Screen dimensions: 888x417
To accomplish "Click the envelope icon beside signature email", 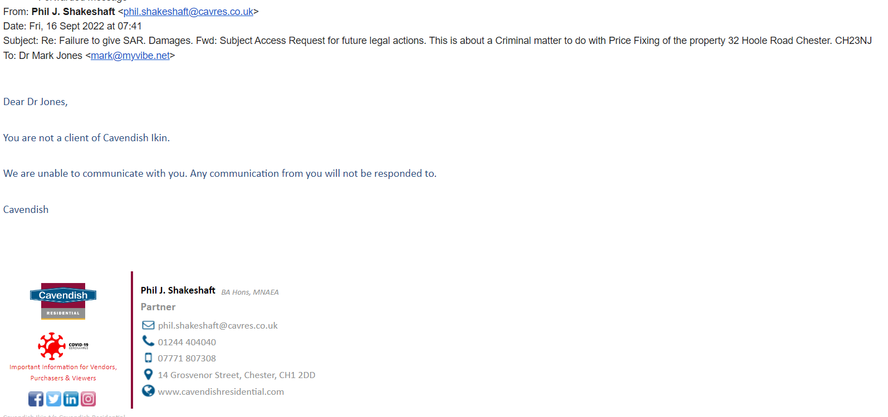I will (148, 325).
